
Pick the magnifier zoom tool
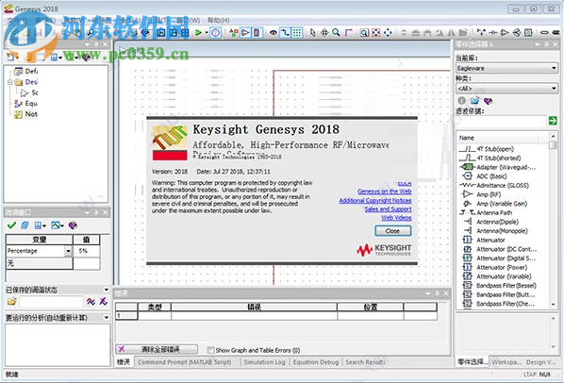(x=336, y=33)
